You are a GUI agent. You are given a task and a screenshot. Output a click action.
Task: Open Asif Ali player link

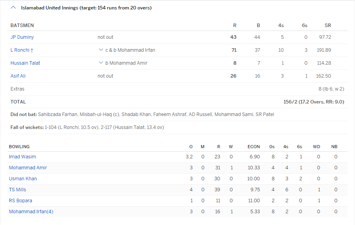[x=18, y=76]
